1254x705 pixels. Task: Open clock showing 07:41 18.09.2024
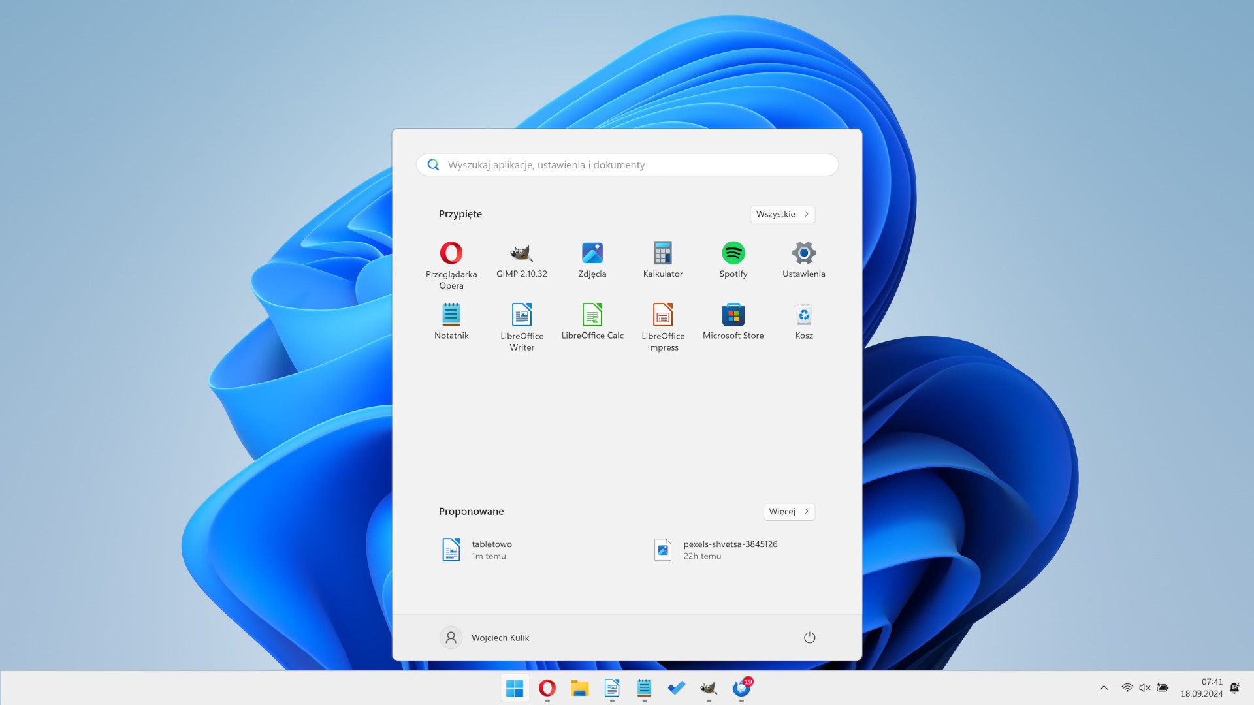pyautogui.click(x=1202, y=688)
